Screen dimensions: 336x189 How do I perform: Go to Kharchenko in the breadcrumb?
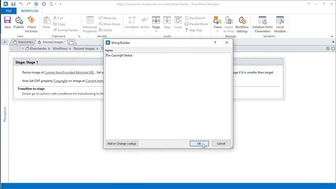[38, 49]
